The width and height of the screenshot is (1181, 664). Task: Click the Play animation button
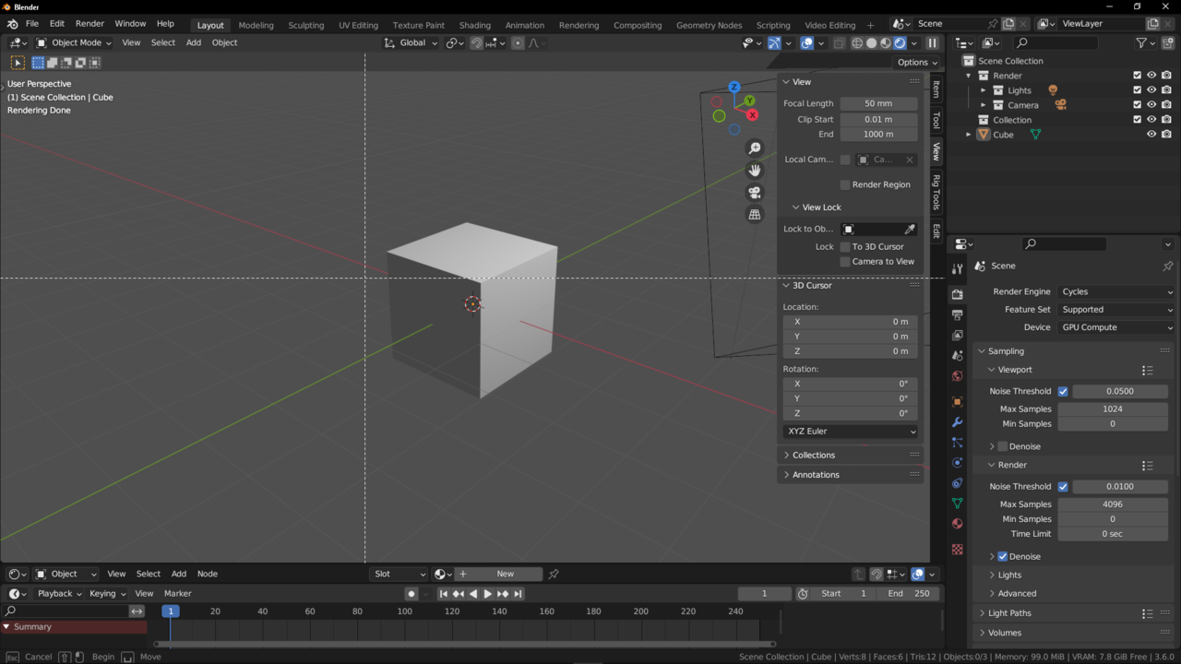pyautogui.click(x=488, y=594)
